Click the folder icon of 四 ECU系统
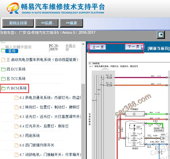Viewport: 170px width, 159px height. (3, 69)
